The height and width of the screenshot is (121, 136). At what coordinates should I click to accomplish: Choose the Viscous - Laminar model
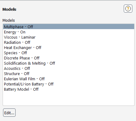(68, 37)
